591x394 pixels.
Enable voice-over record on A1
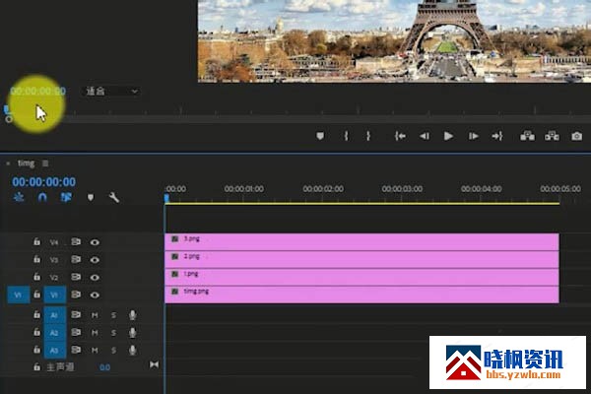point(132,315)
